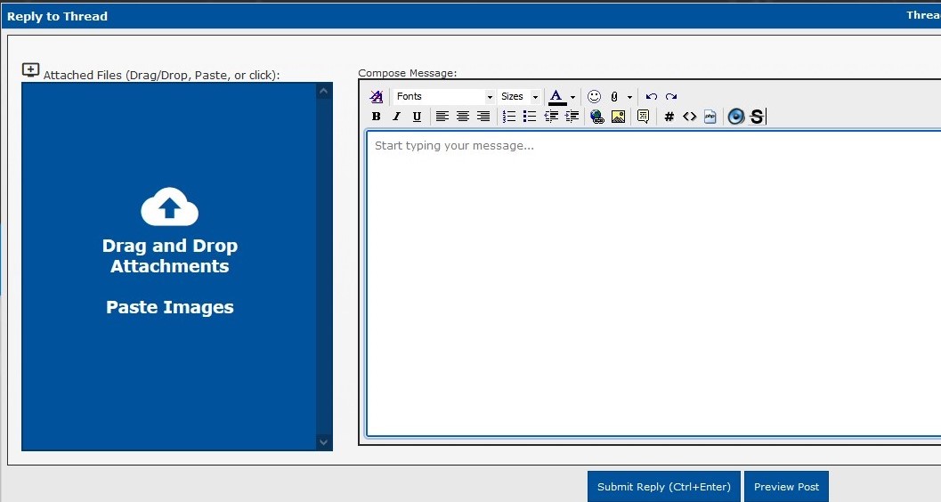Insert an unordered bullet list
This screenshot has width=941, height=502.
coord(530,117)
